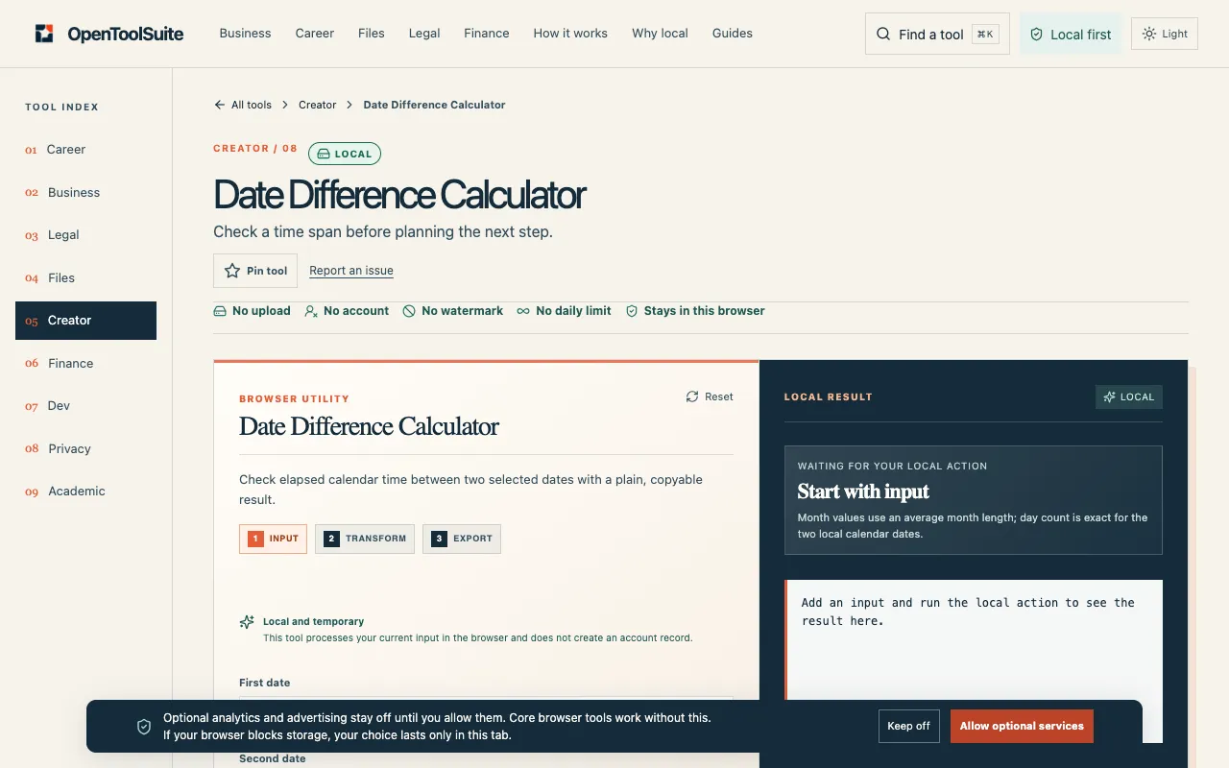Click the Stays in this browser shield icon
The width and height of the screenshot is (1229, 768).
[632, 311]
